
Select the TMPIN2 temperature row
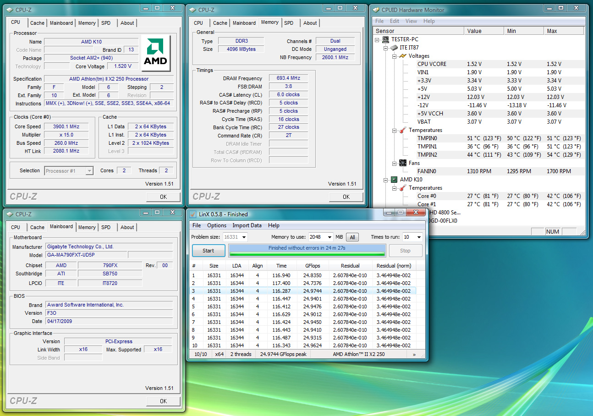coord(479,155)
